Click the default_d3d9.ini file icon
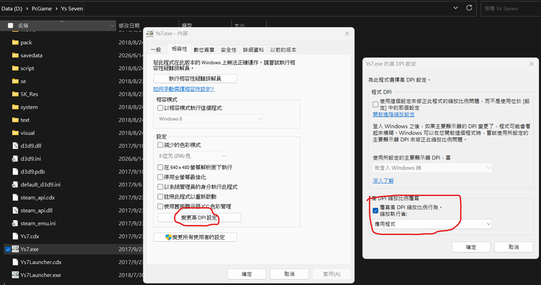541x285 pixels. click(x=15, y=184)
